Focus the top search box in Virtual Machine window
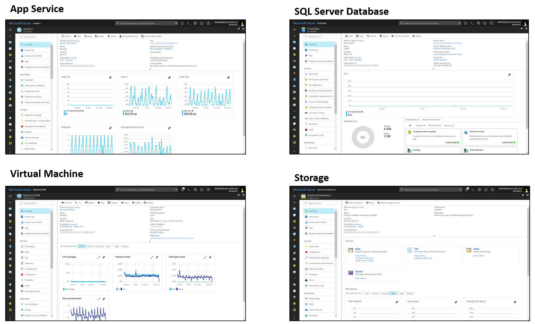This screenshot has width=535, height=324. click(x=147, y=190)
